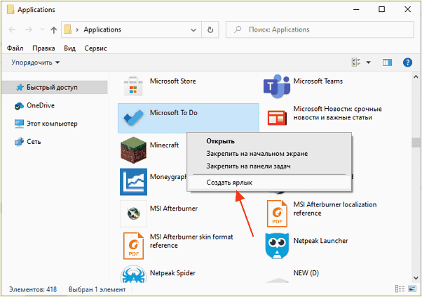Select OneDrive in navigation pane

click(55, 105)
